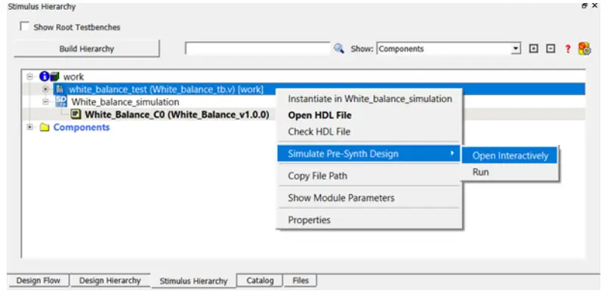Switch to the Stimulus Hierarchy tab
This screenshot has height=297, width=611.
pos(193,281)
